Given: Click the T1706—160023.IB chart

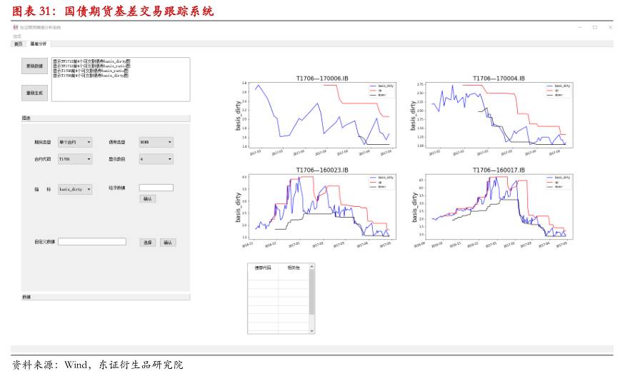Looking at the screenshot, I should [x=322, y=206].
